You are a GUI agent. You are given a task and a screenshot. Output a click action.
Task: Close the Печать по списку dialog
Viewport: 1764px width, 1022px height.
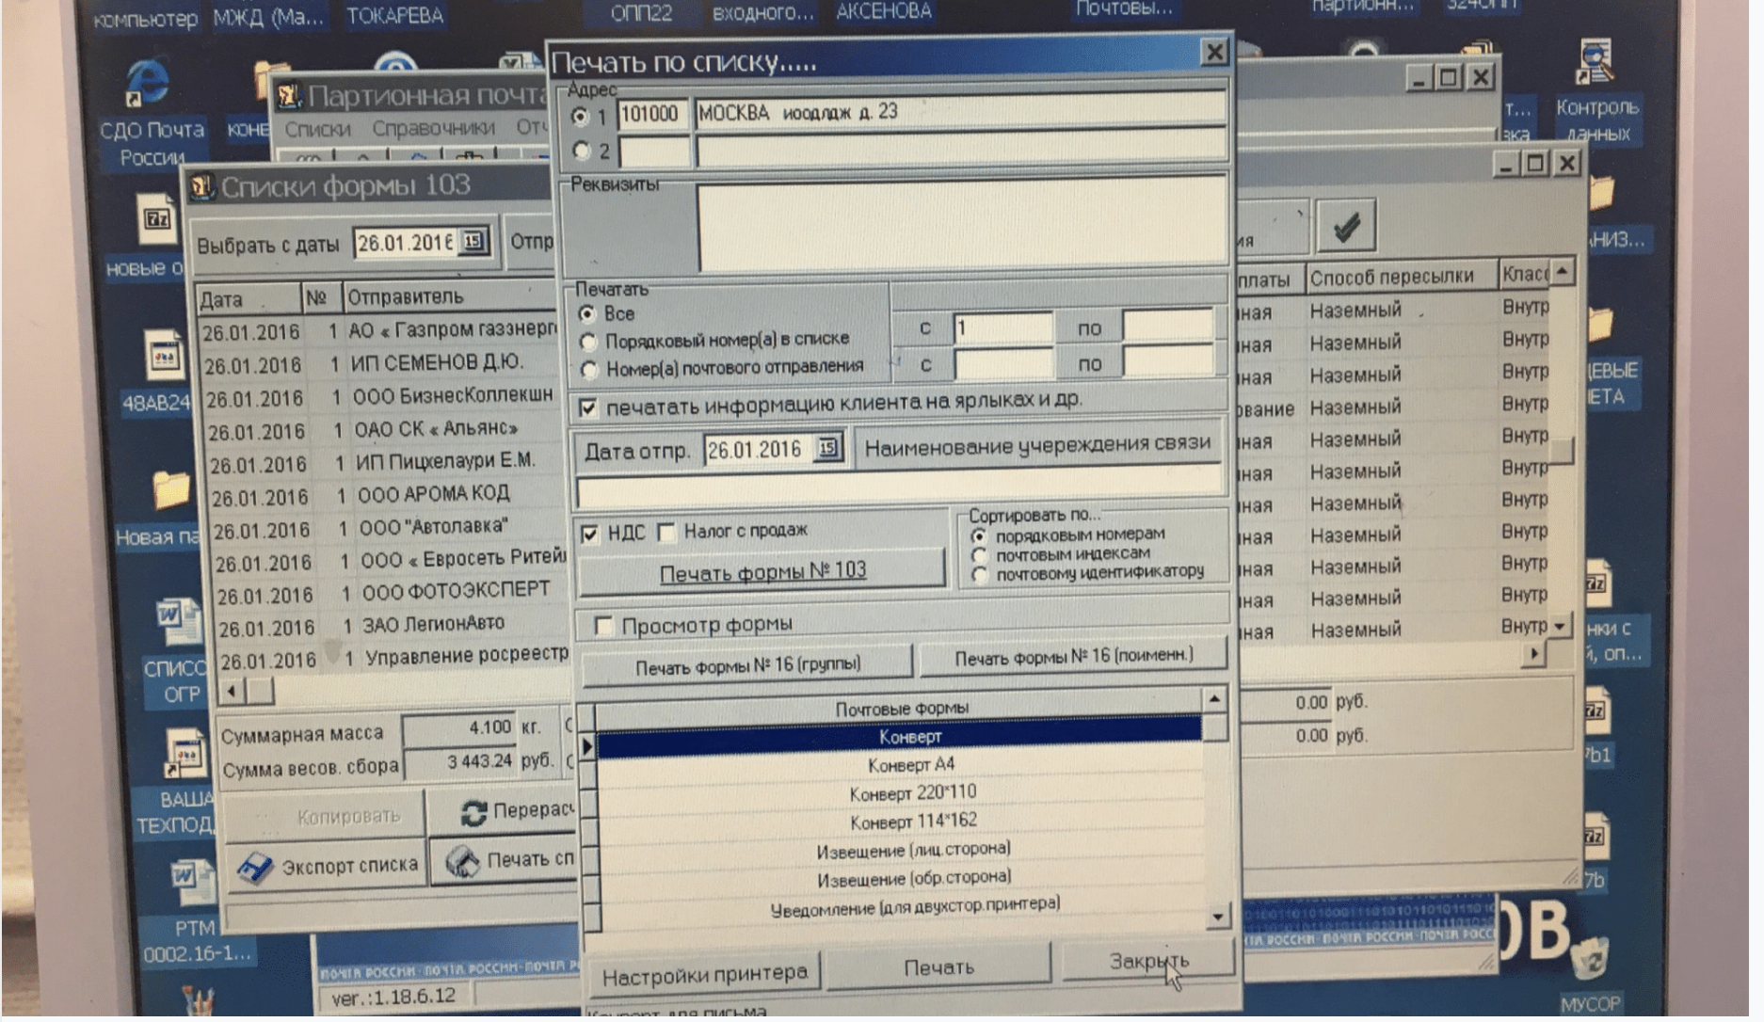(1214, 53)
